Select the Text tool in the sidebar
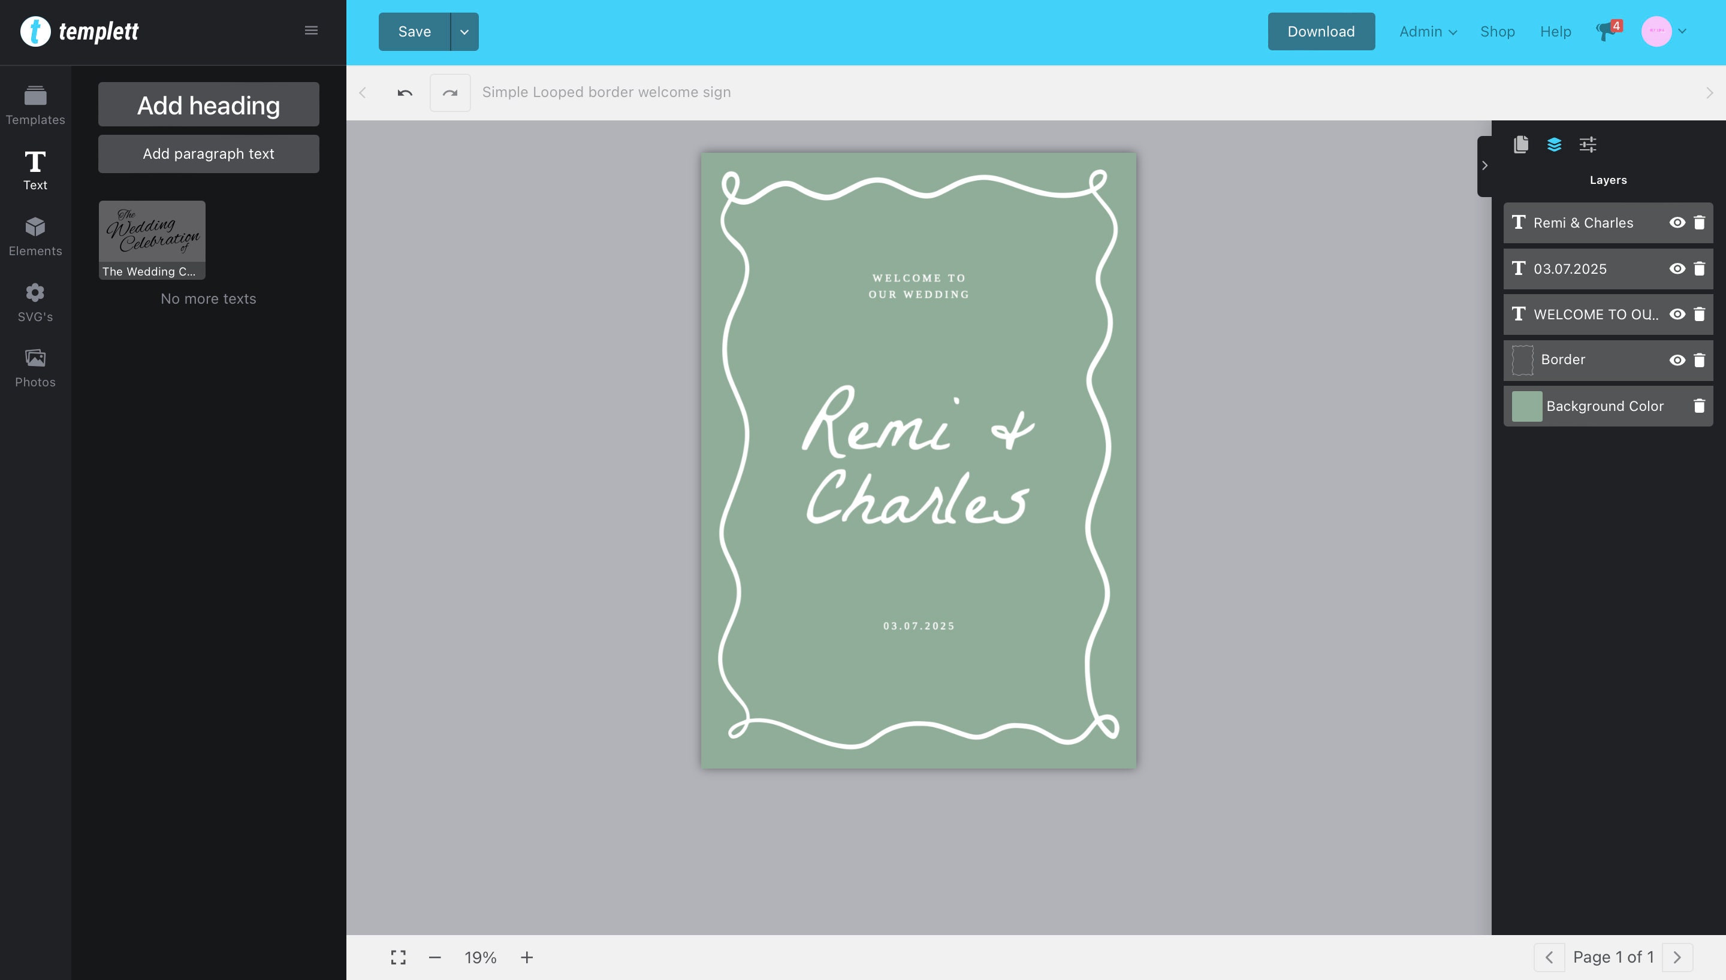The image size is (1726, 980). 35,170
